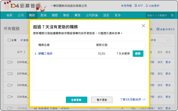Click 修改 link in row 4
178x111 pixels.
[160, 97]
